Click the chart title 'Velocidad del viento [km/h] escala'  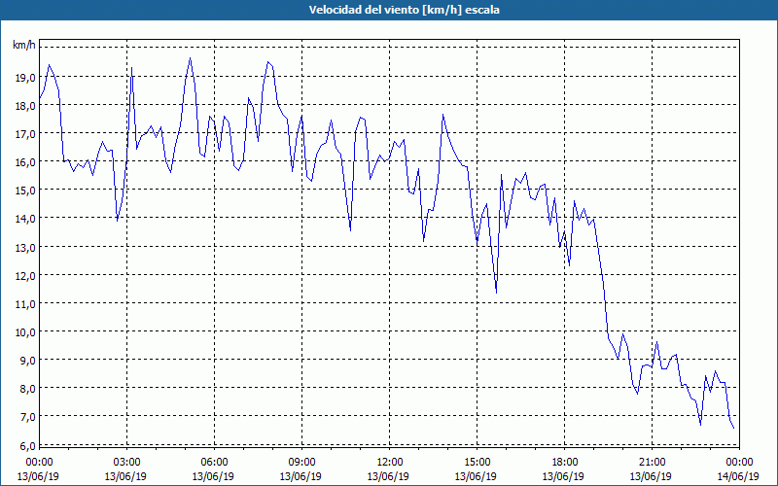point(404,10)
